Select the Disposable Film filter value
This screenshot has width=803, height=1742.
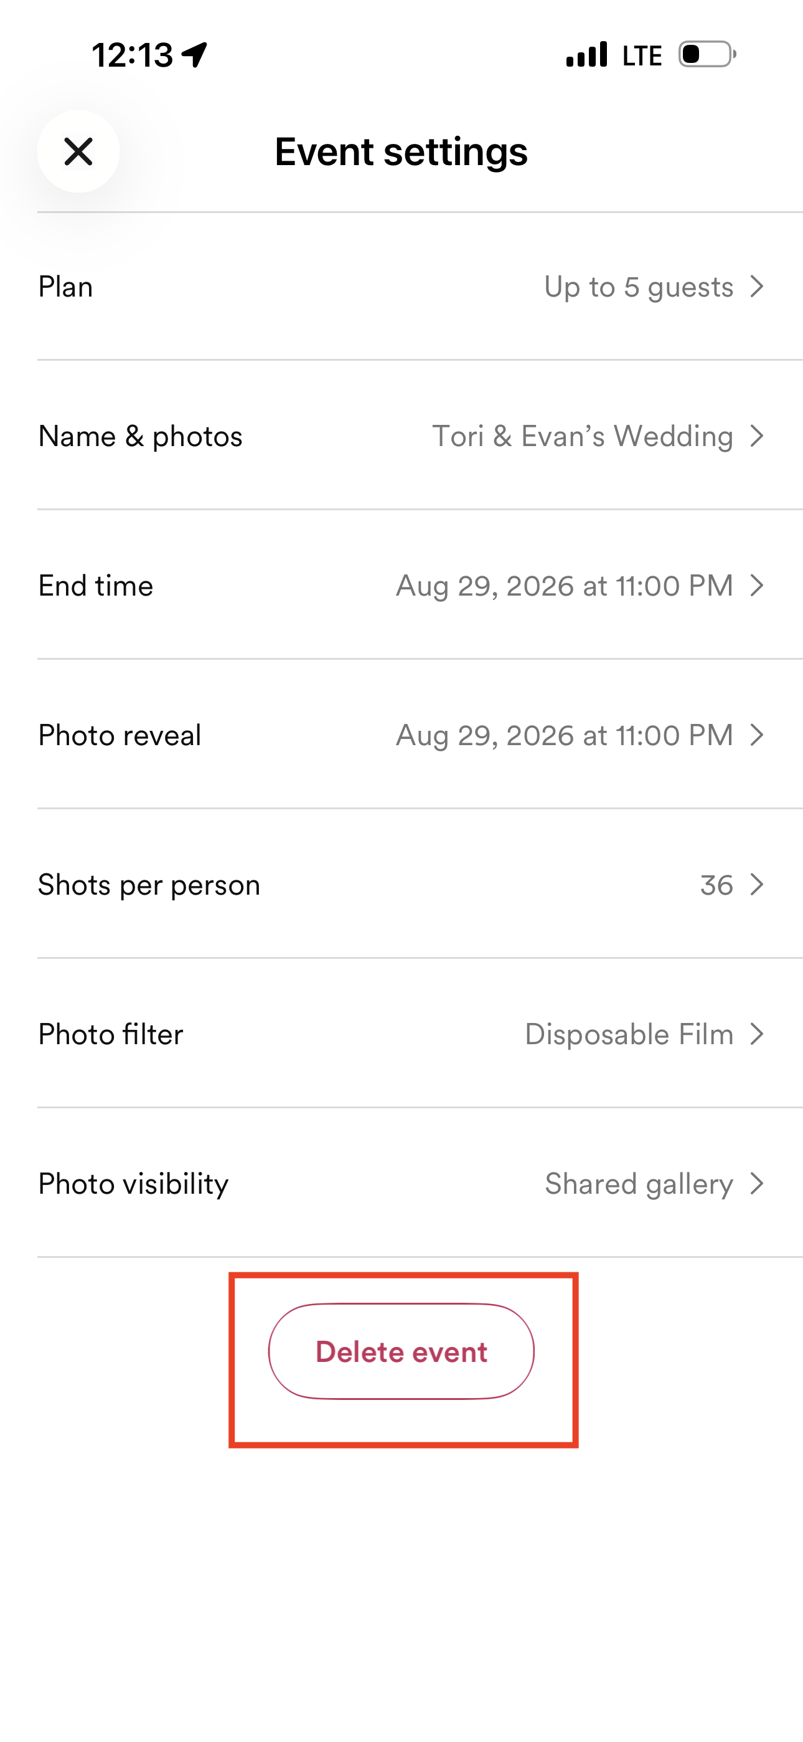point(629,1034)
